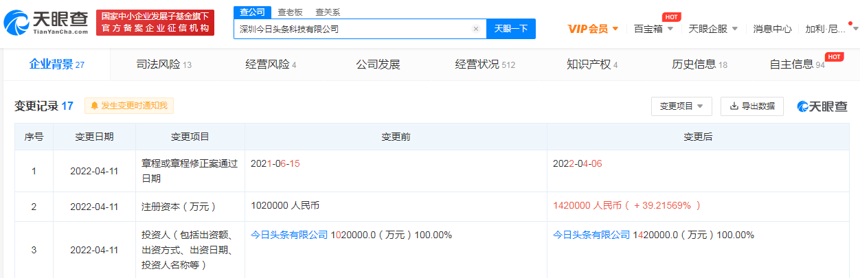
Task: Click the 变更后 column header
Action: (x=698, y=137)
